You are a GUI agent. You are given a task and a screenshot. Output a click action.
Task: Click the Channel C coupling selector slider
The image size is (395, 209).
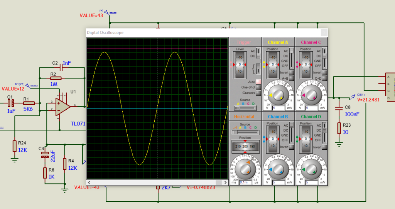point(324,58)
